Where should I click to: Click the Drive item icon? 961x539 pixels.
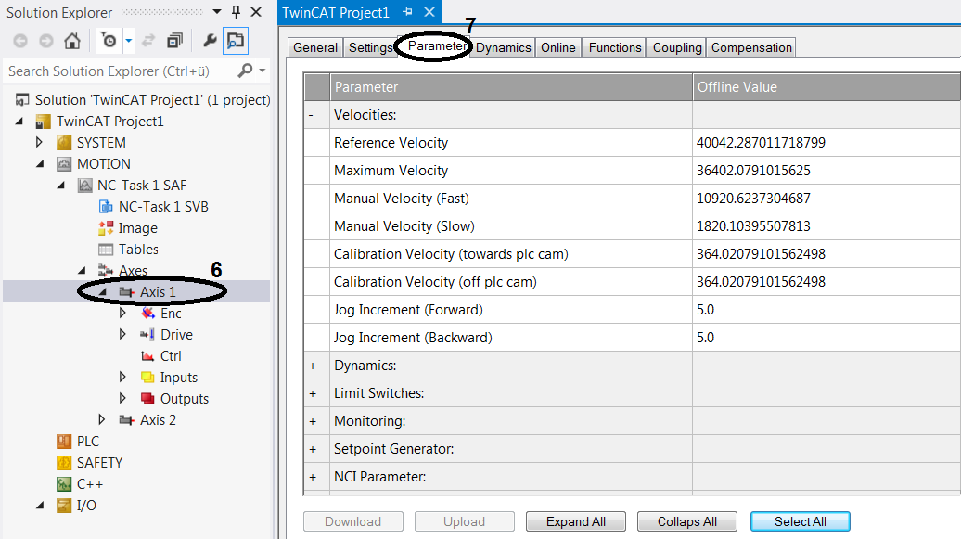click(147, 335)
